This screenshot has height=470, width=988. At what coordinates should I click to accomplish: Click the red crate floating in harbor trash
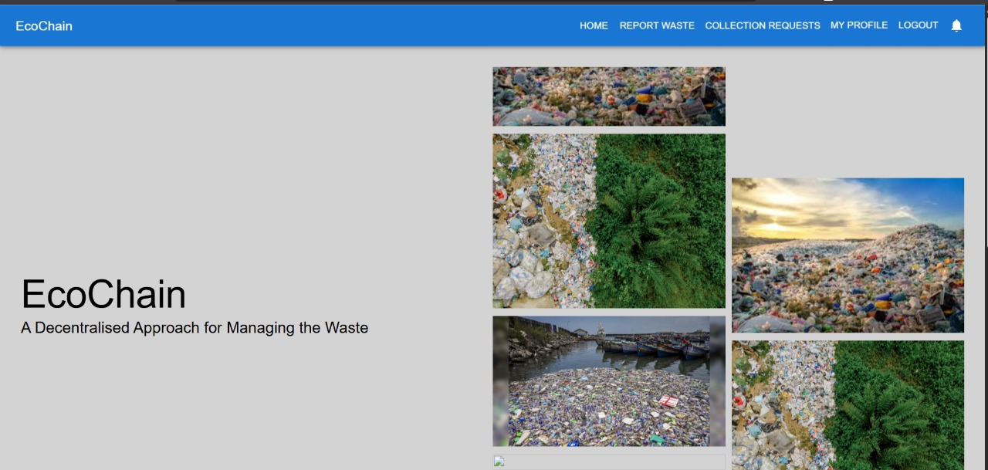[668, 401]
